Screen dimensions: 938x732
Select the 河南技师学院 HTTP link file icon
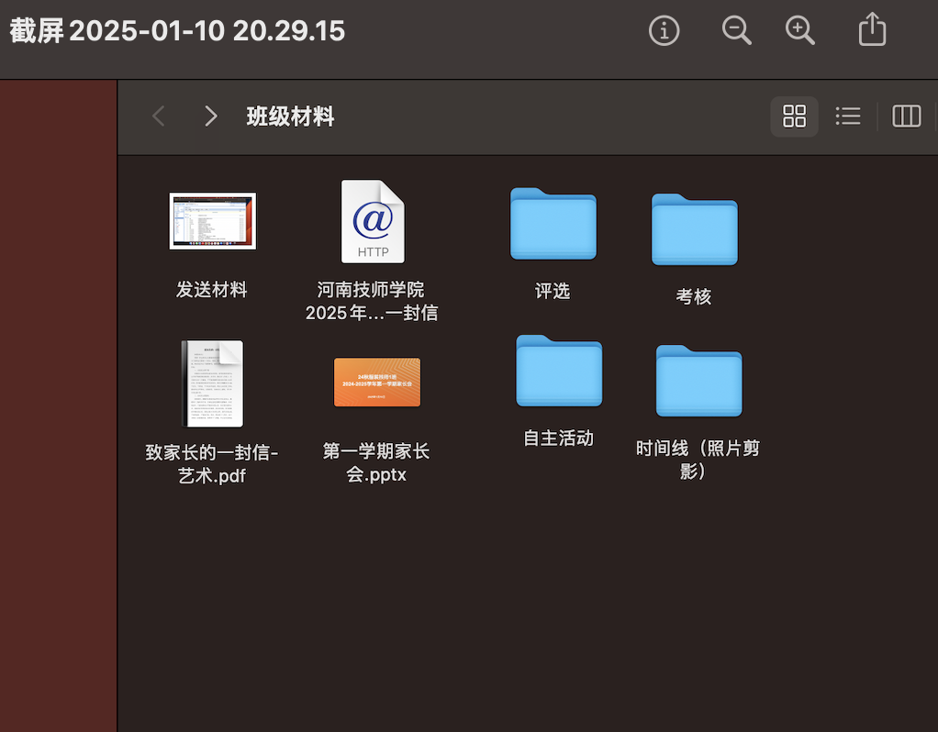pos(373,221)
